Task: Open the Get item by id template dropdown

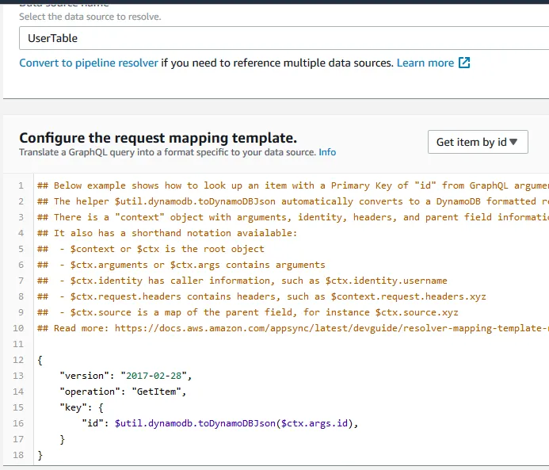Action: pyautogui.click(x=477, y=142)
